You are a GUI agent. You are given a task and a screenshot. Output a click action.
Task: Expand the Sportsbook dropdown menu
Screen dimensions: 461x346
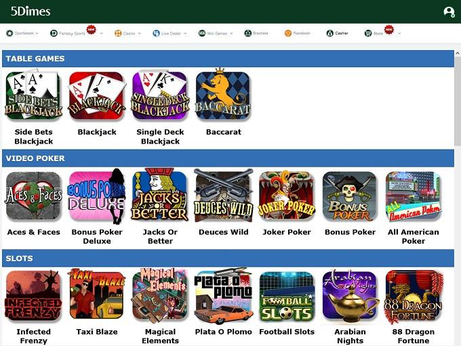[22, 33]
